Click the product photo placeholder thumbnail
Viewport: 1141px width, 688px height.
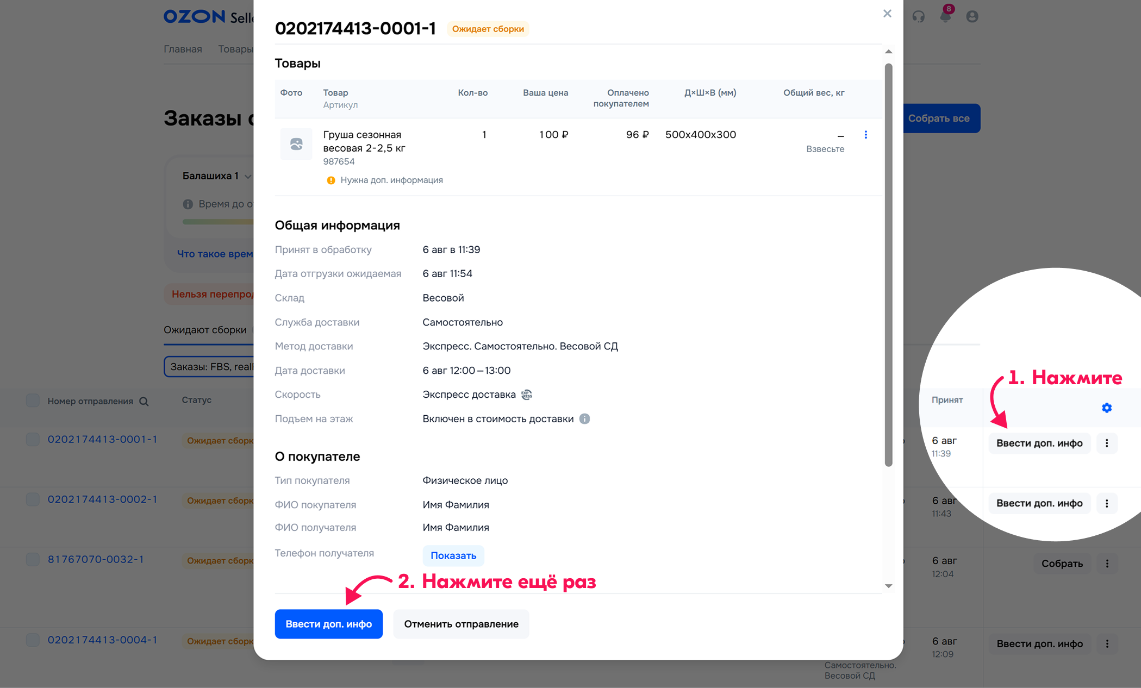(x=296, y=144)
